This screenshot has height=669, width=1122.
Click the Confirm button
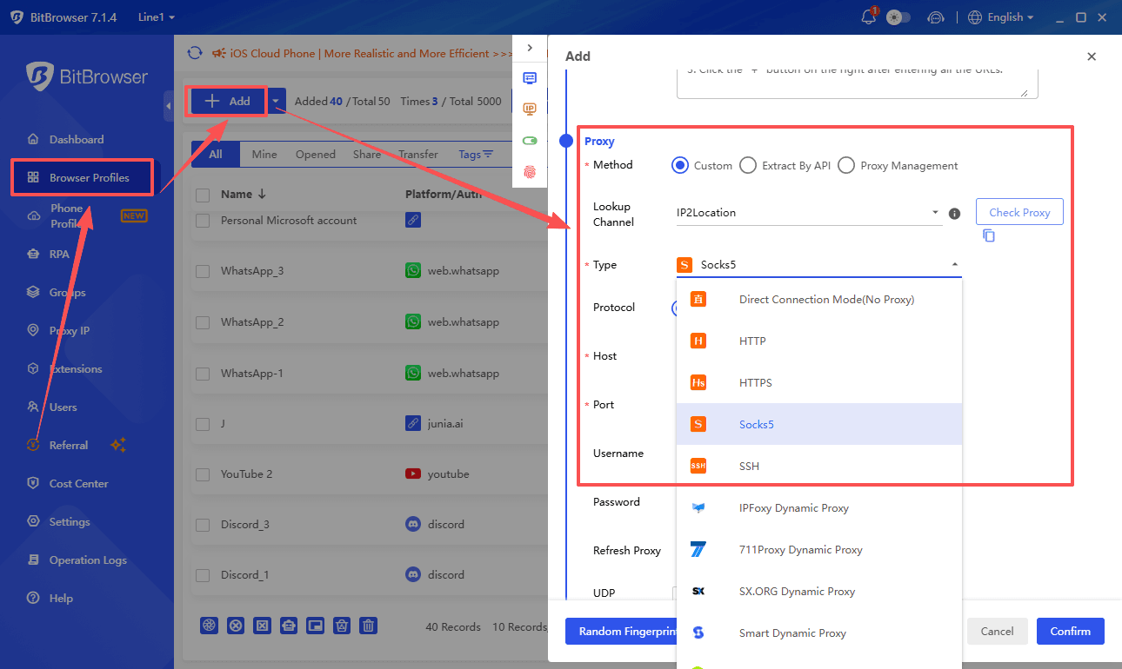click(1071, 632)
